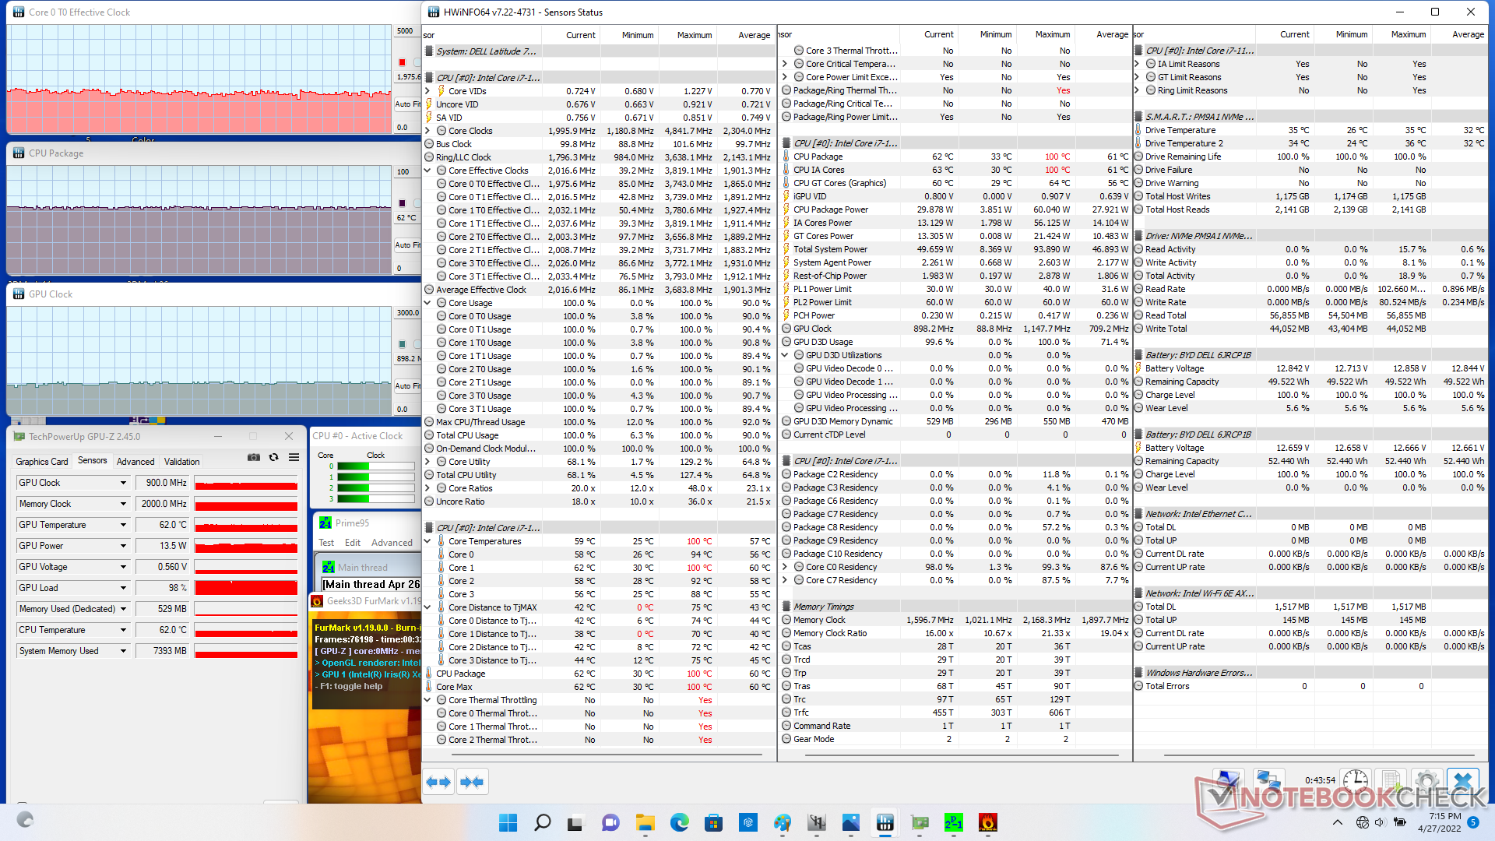The image size is (1495, 841).
Task: Click the GPU-Z taskbar icon
Action: pyautogui.click(x=920, y=822)
